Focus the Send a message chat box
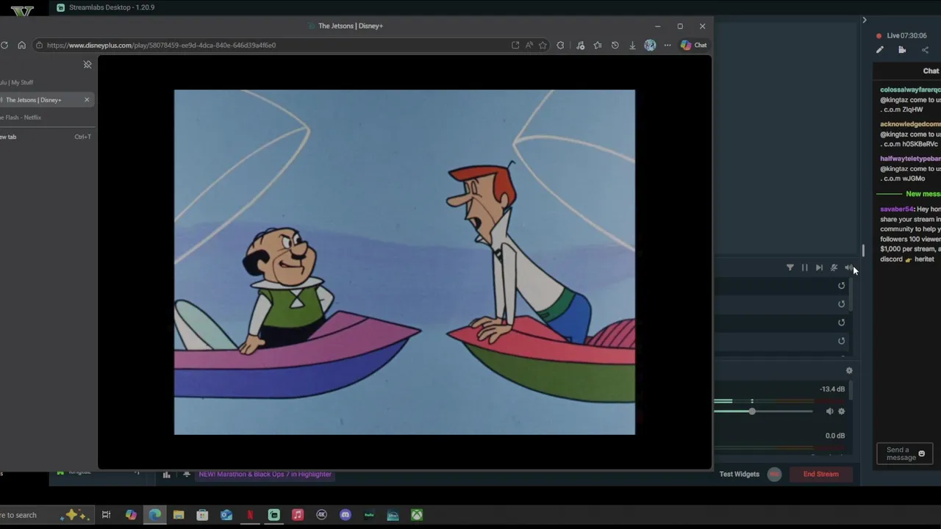Image resolution: width=941 pixels, height=529 pixels. (x=904, y=454)
